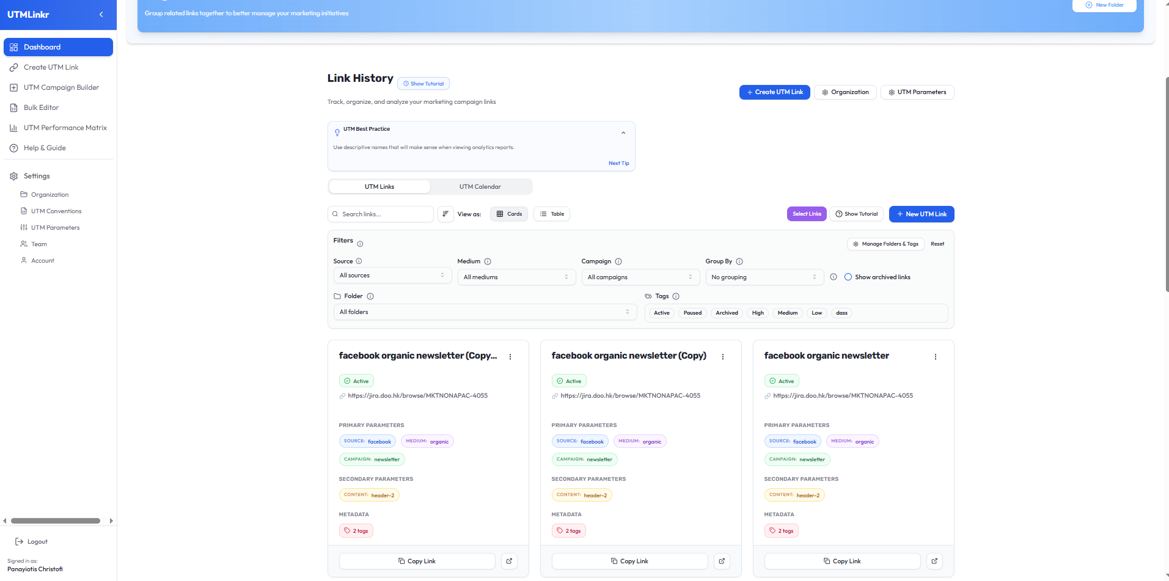Open Create UTM Link in the sidebar

[x=58, y=67]
